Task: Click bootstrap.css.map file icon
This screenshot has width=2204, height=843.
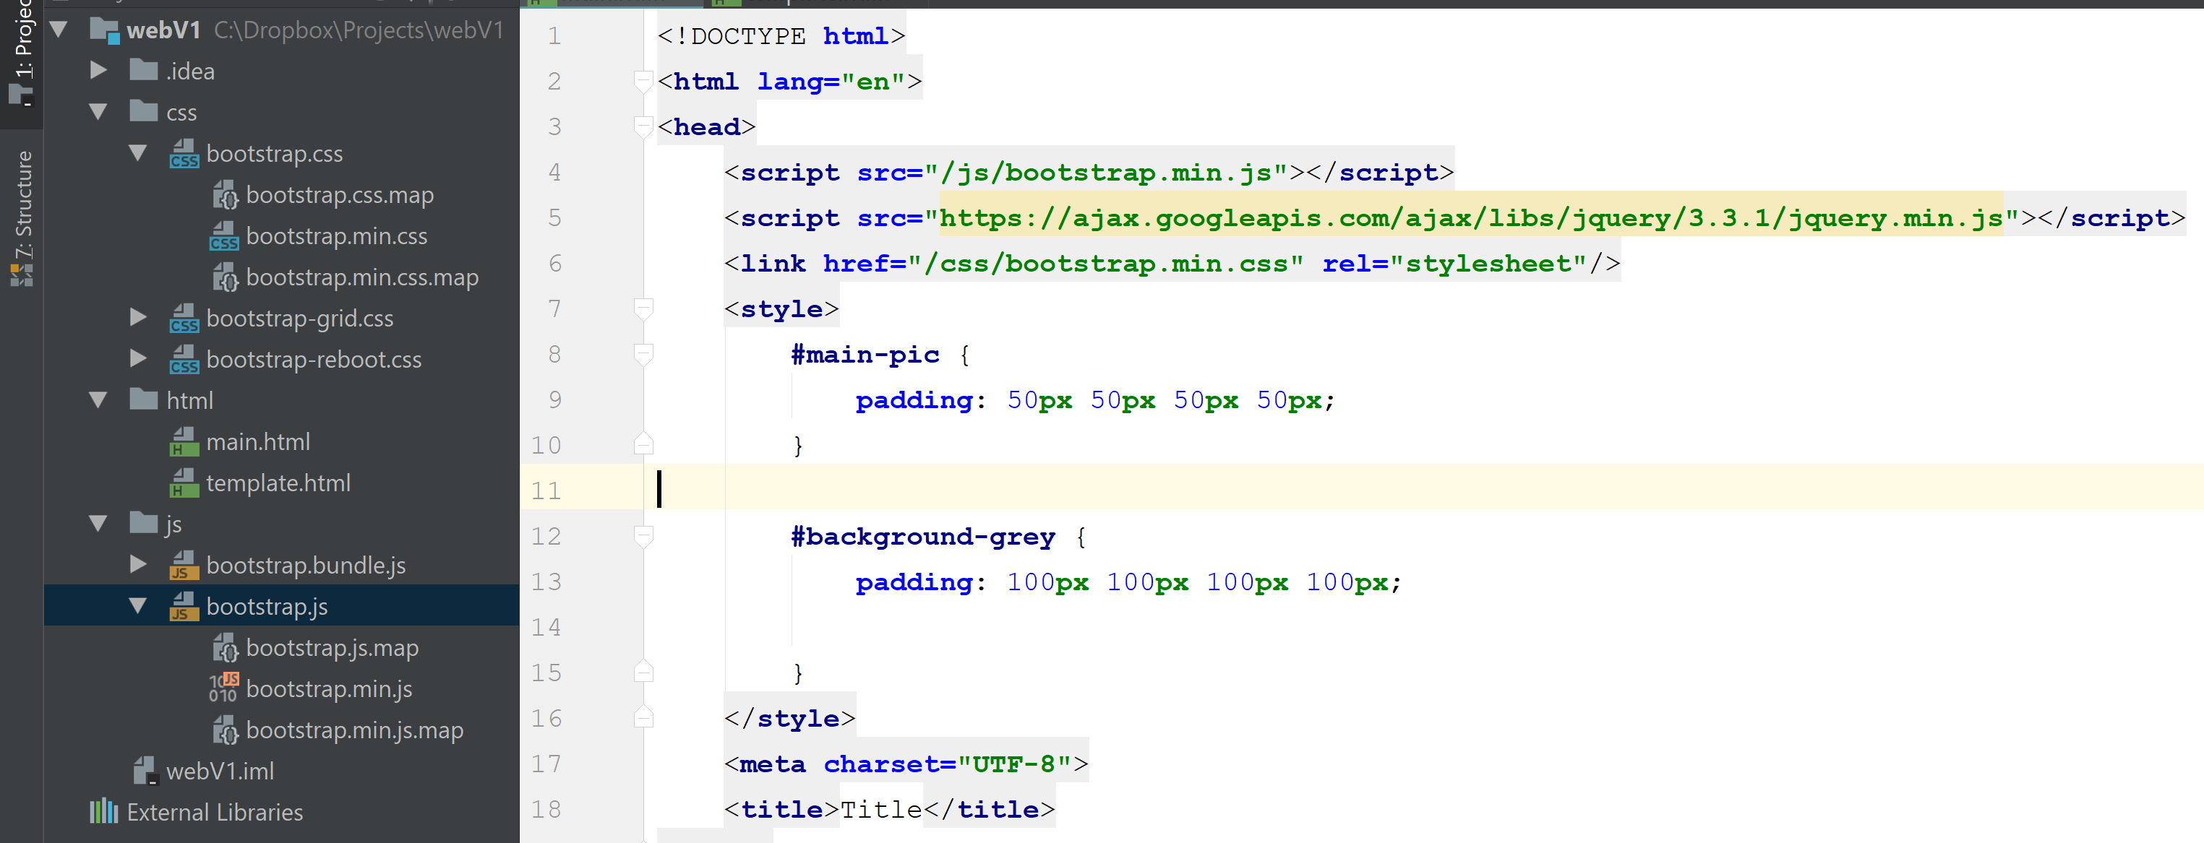Action: pyautogui.click(x=225, y=195)
